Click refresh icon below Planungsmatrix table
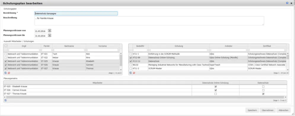295x116 pixels. (x=5, y=100)
